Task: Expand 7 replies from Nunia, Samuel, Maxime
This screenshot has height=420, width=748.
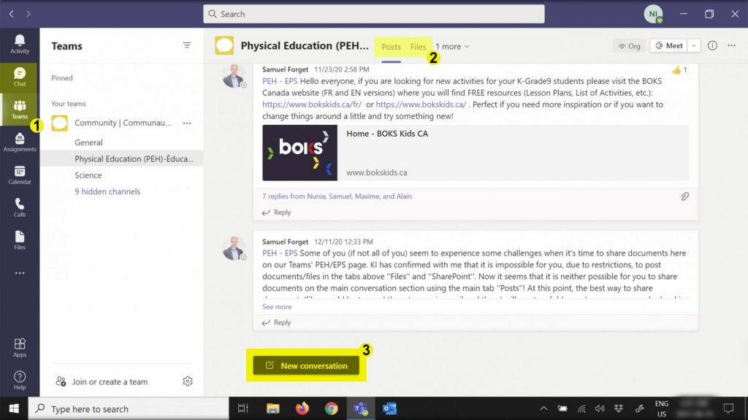Action: pos(337,196)
